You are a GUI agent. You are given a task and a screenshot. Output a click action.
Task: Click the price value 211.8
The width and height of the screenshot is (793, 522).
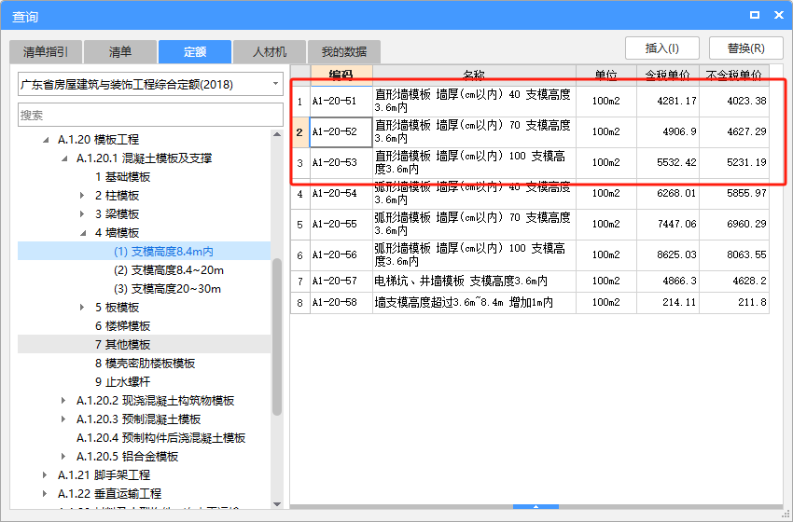tap(752, 303)
